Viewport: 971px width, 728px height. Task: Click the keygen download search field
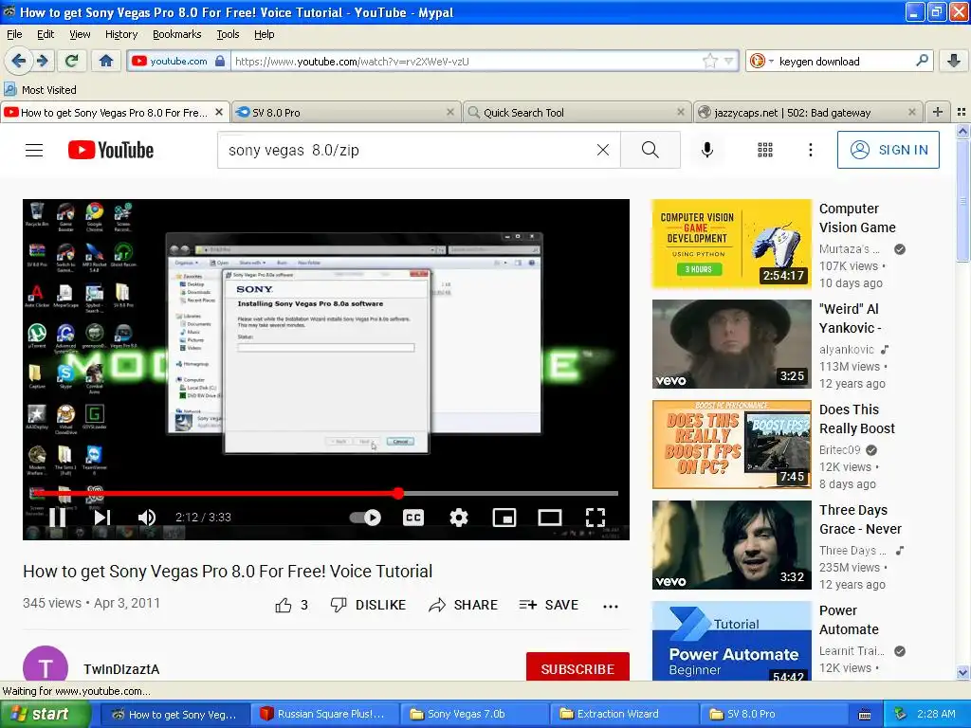845,61
